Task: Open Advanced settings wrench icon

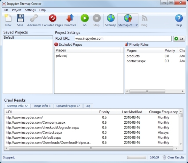Action: point(34,20)
